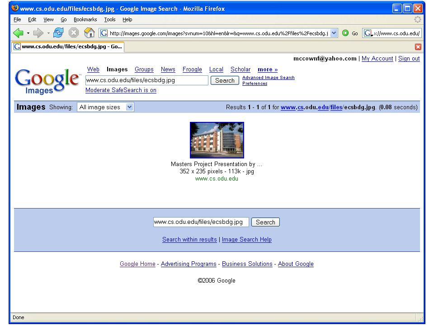Click the green Go button

click(x=350, y=33)
